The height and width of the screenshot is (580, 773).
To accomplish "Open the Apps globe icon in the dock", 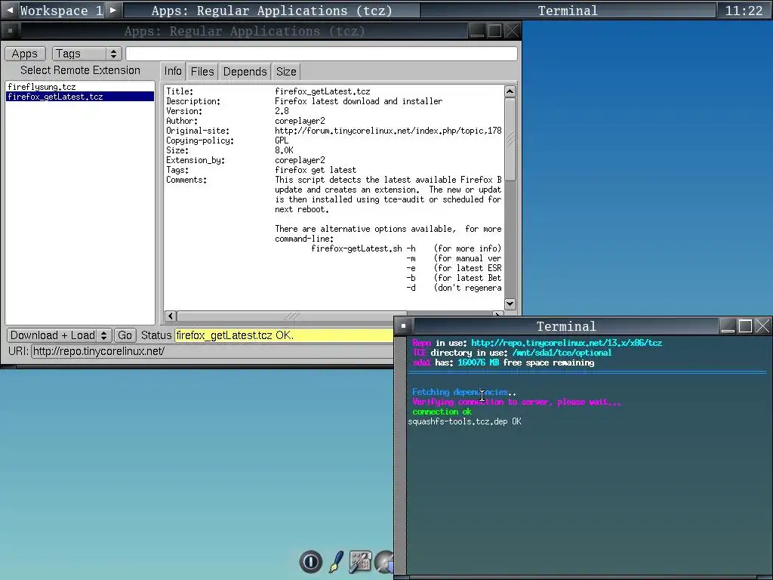I will pos(384,562).
